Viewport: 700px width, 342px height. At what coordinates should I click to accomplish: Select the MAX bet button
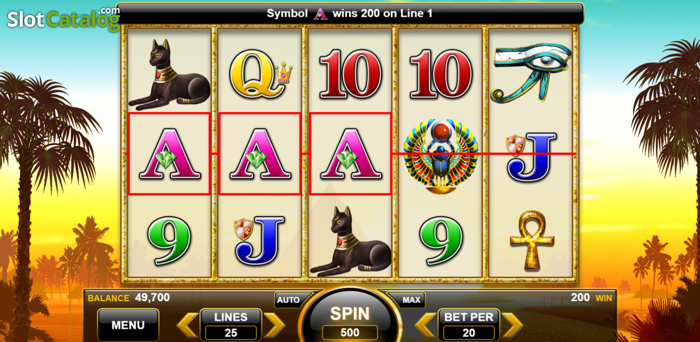[412, 300]
